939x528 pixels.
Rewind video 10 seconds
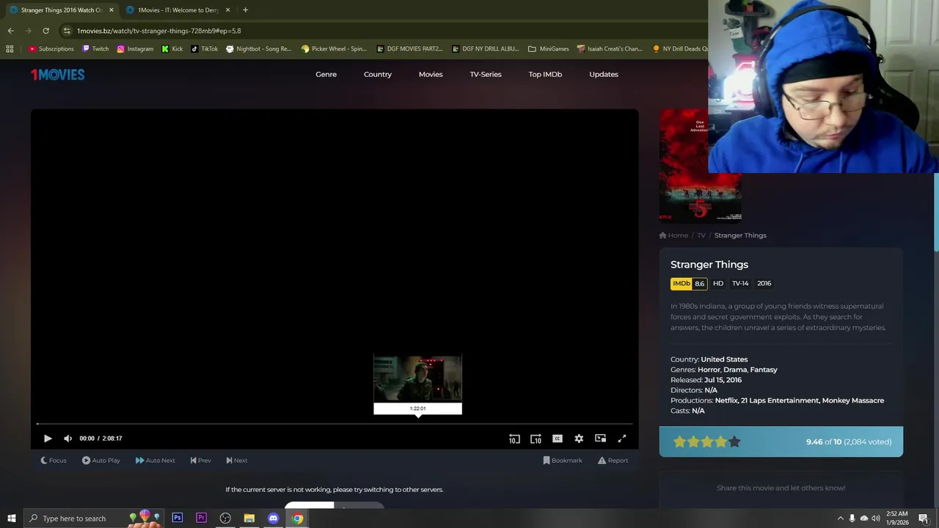[514, 439]
